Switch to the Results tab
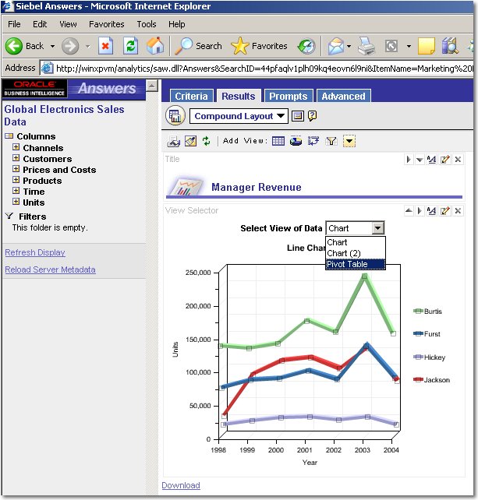Viewport: 478px width, 500px height. click(x=239, y=96)
